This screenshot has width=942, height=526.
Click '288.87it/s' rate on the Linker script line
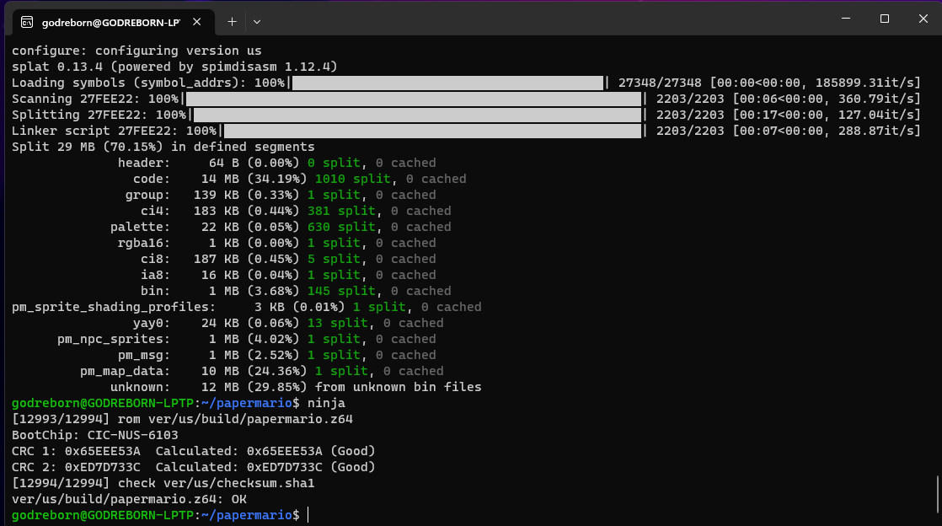click(x=875, y=131)
